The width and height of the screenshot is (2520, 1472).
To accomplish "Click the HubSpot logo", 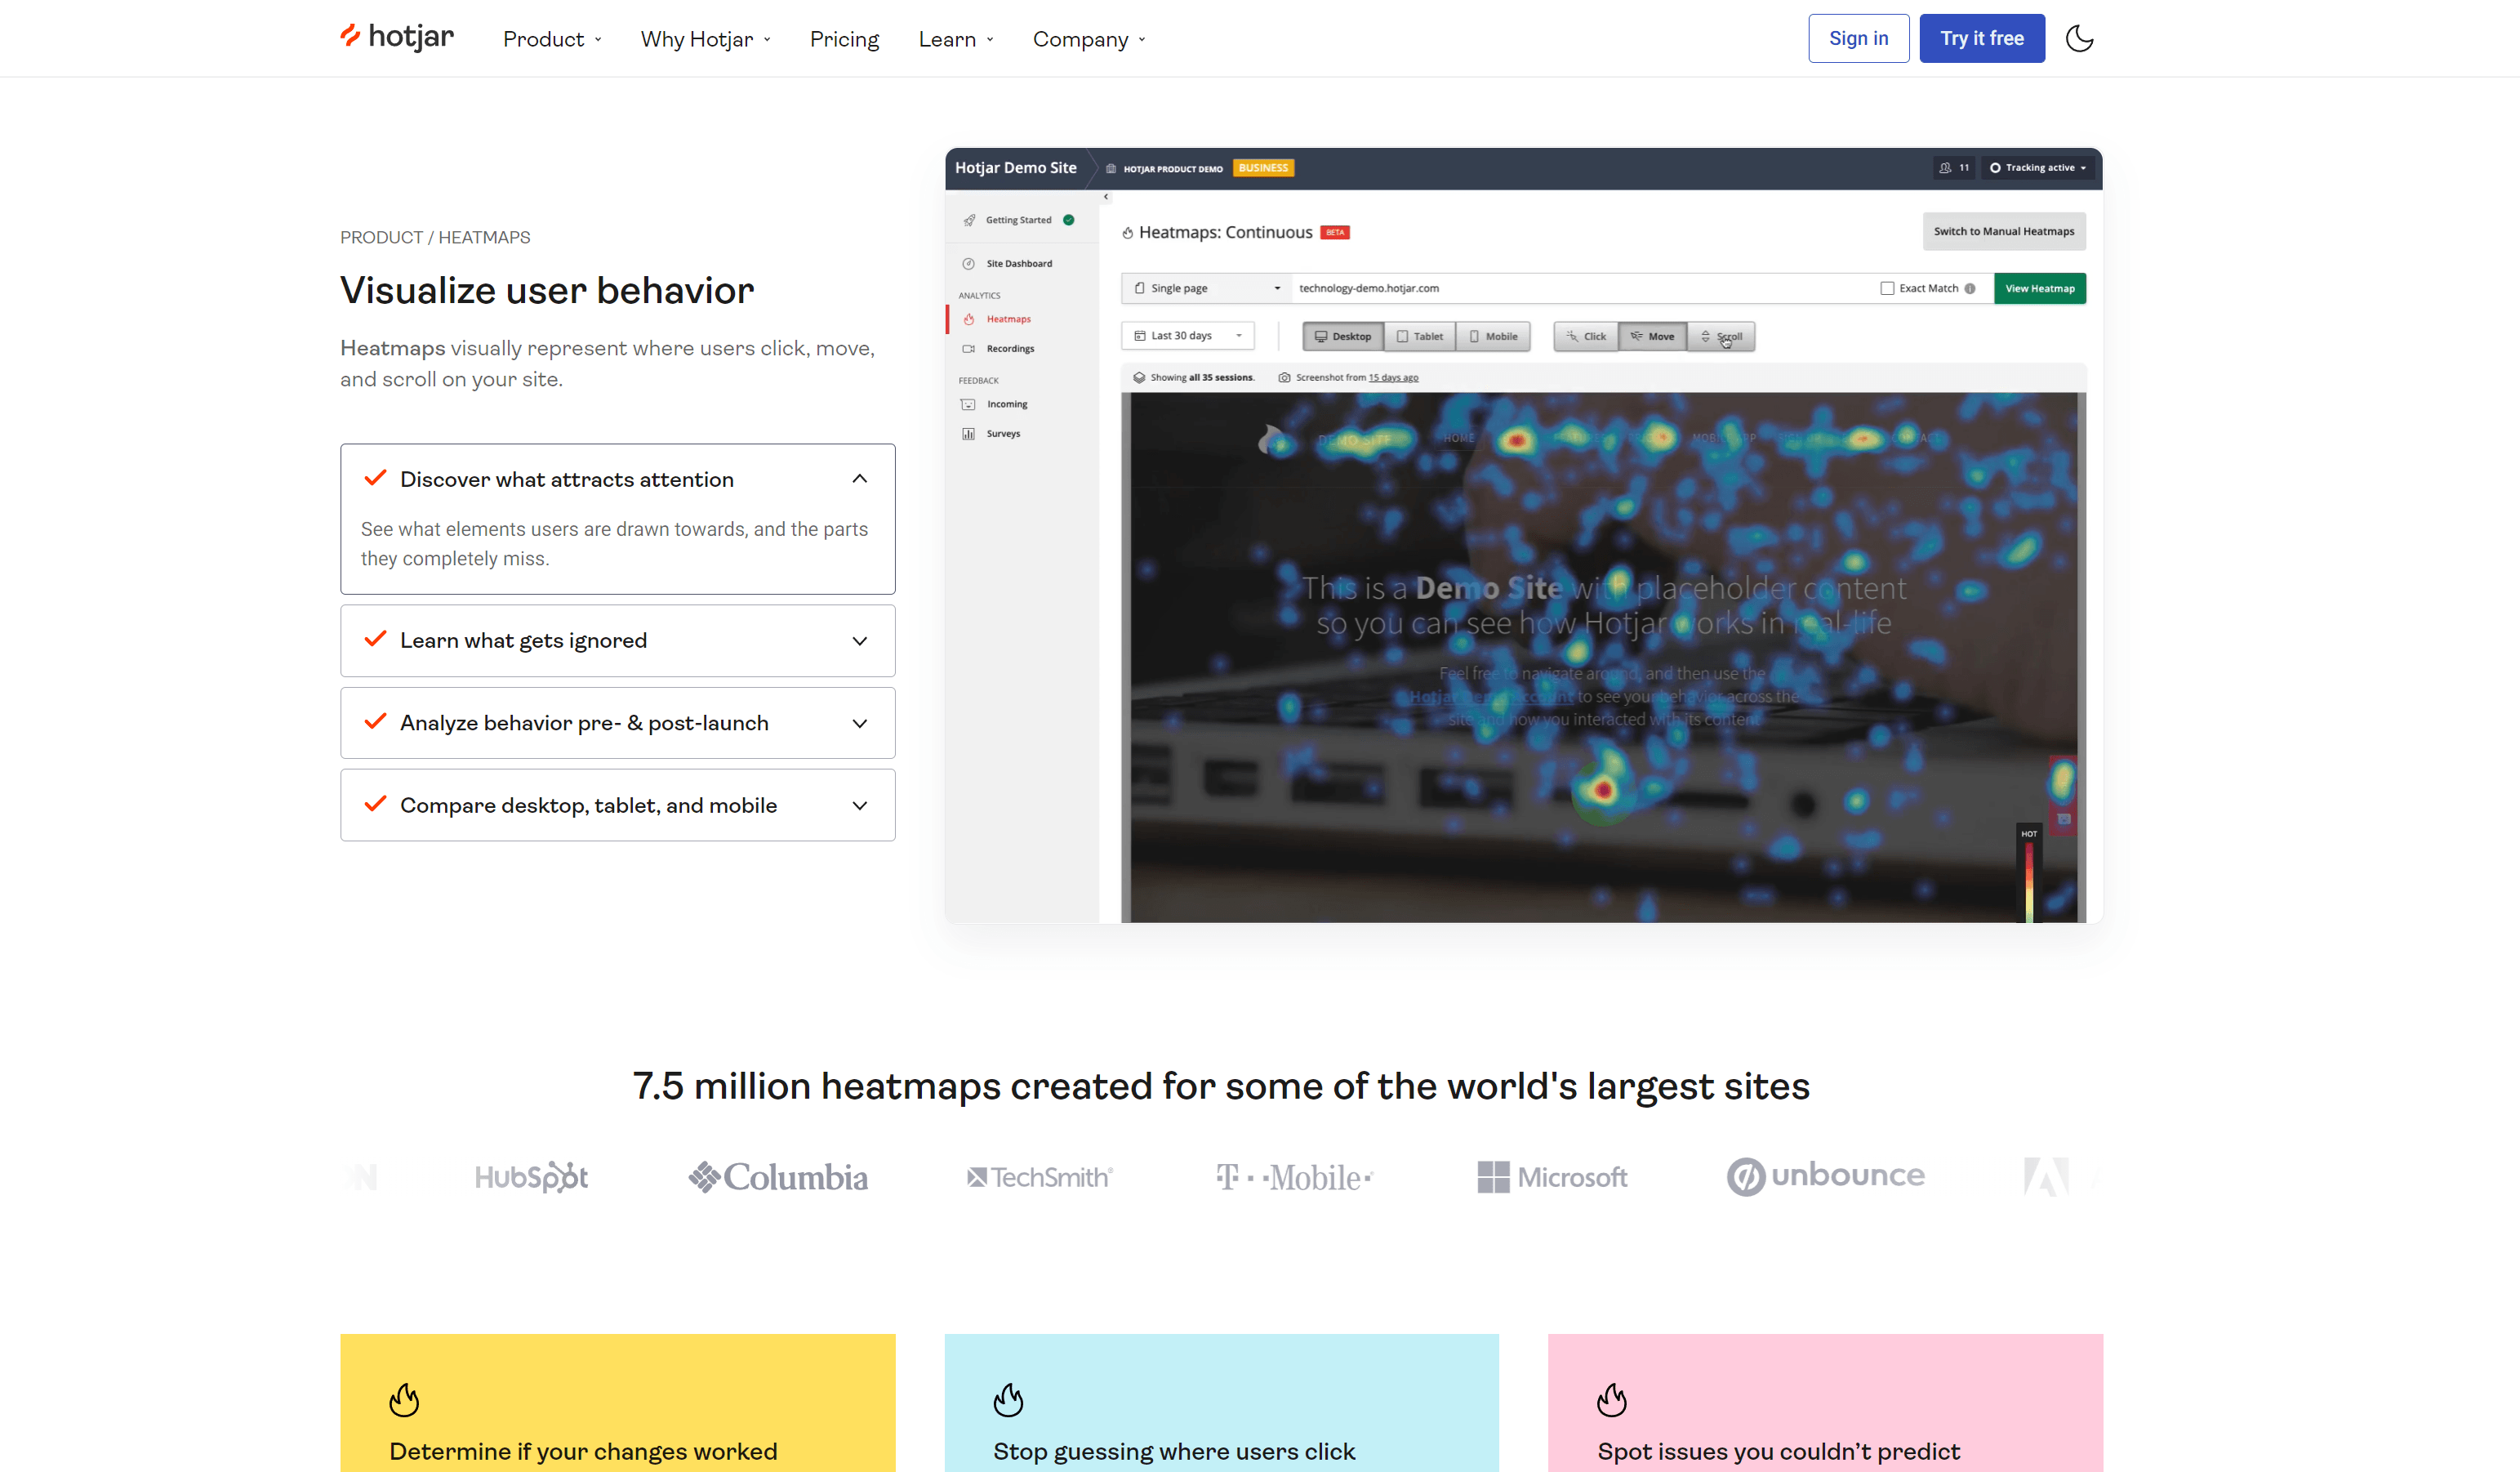I will tap(531, 1177).
